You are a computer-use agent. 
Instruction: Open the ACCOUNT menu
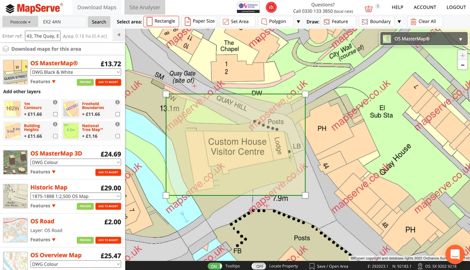pyautogui.click(x=425, y=7)
